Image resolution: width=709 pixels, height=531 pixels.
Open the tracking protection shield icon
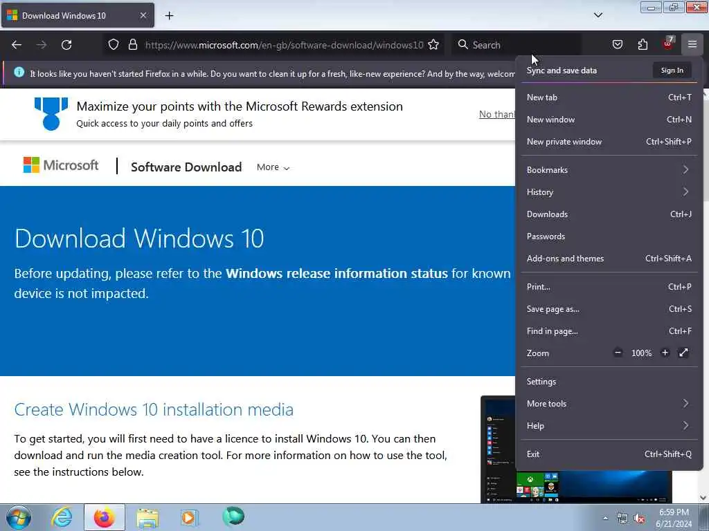[x=114, y=45]
